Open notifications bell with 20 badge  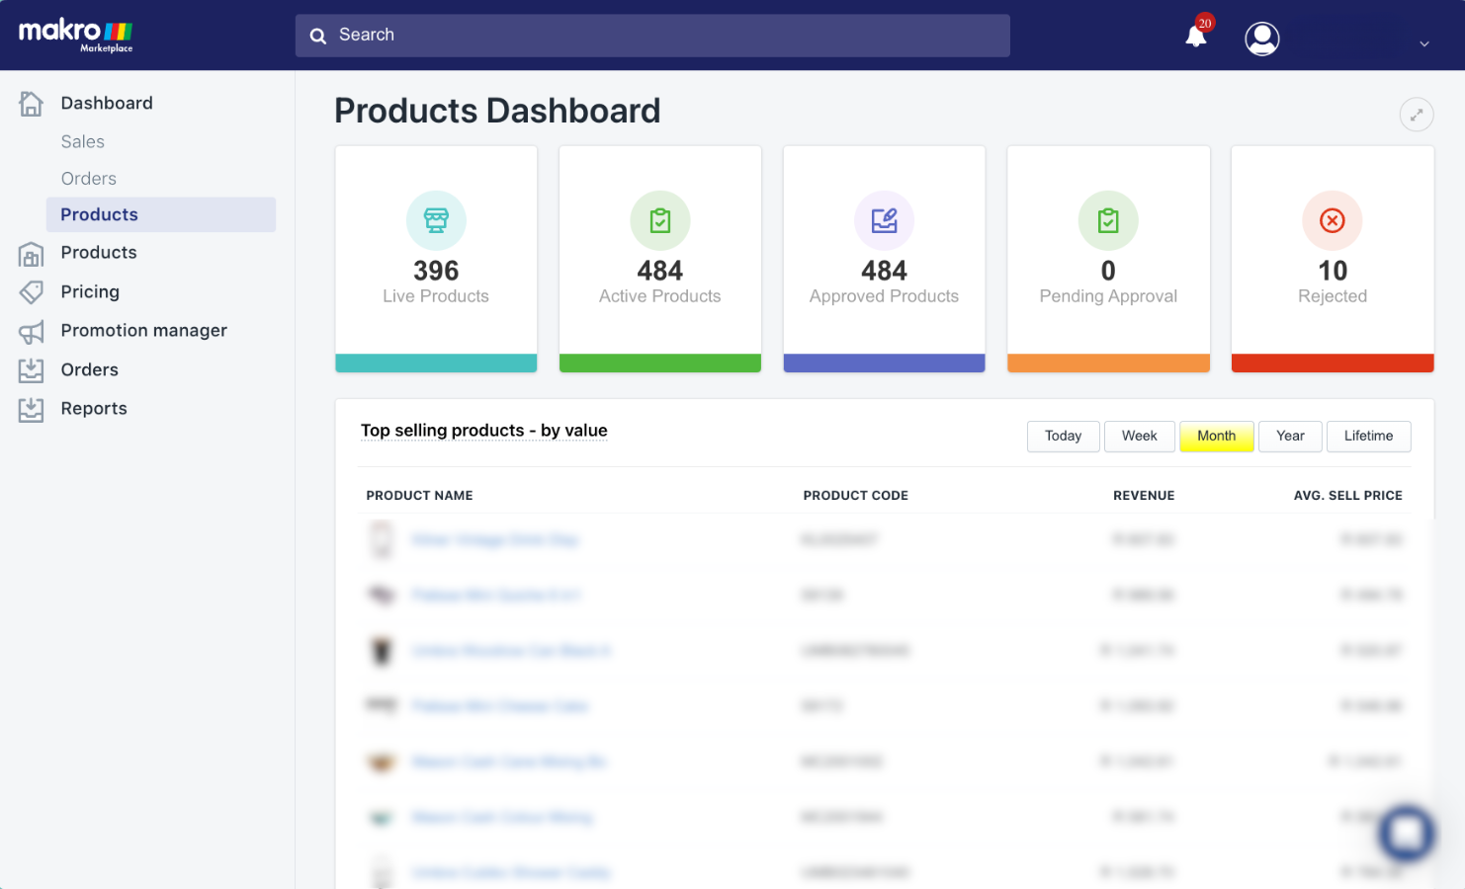coord(1197,35)
